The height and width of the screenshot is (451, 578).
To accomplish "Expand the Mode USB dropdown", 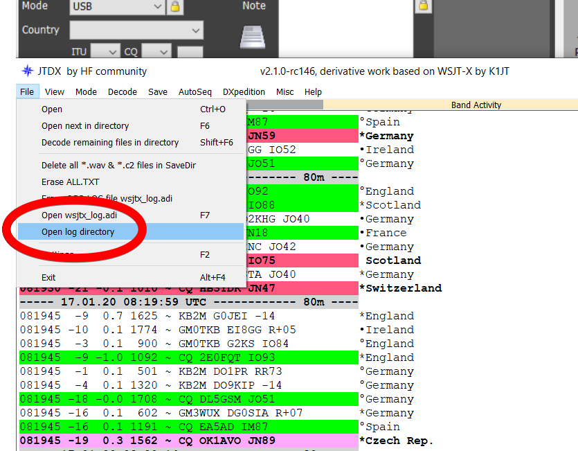I will click(x=117, y=7).
